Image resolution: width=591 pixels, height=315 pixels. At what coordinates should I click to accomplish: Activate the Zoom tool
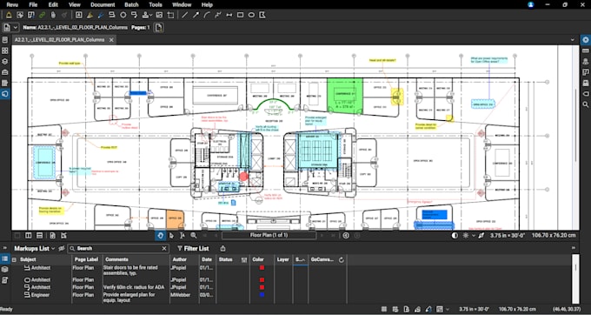pyautogui.click(x=194, y=236)
